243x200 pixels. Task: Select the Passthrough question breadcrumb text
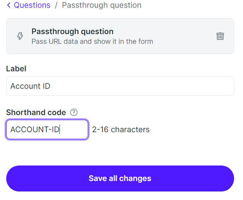click(x=102, y=5)
